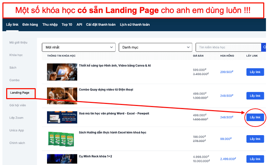Open the Danh mục category dropdown

click(x=155, y=47)
